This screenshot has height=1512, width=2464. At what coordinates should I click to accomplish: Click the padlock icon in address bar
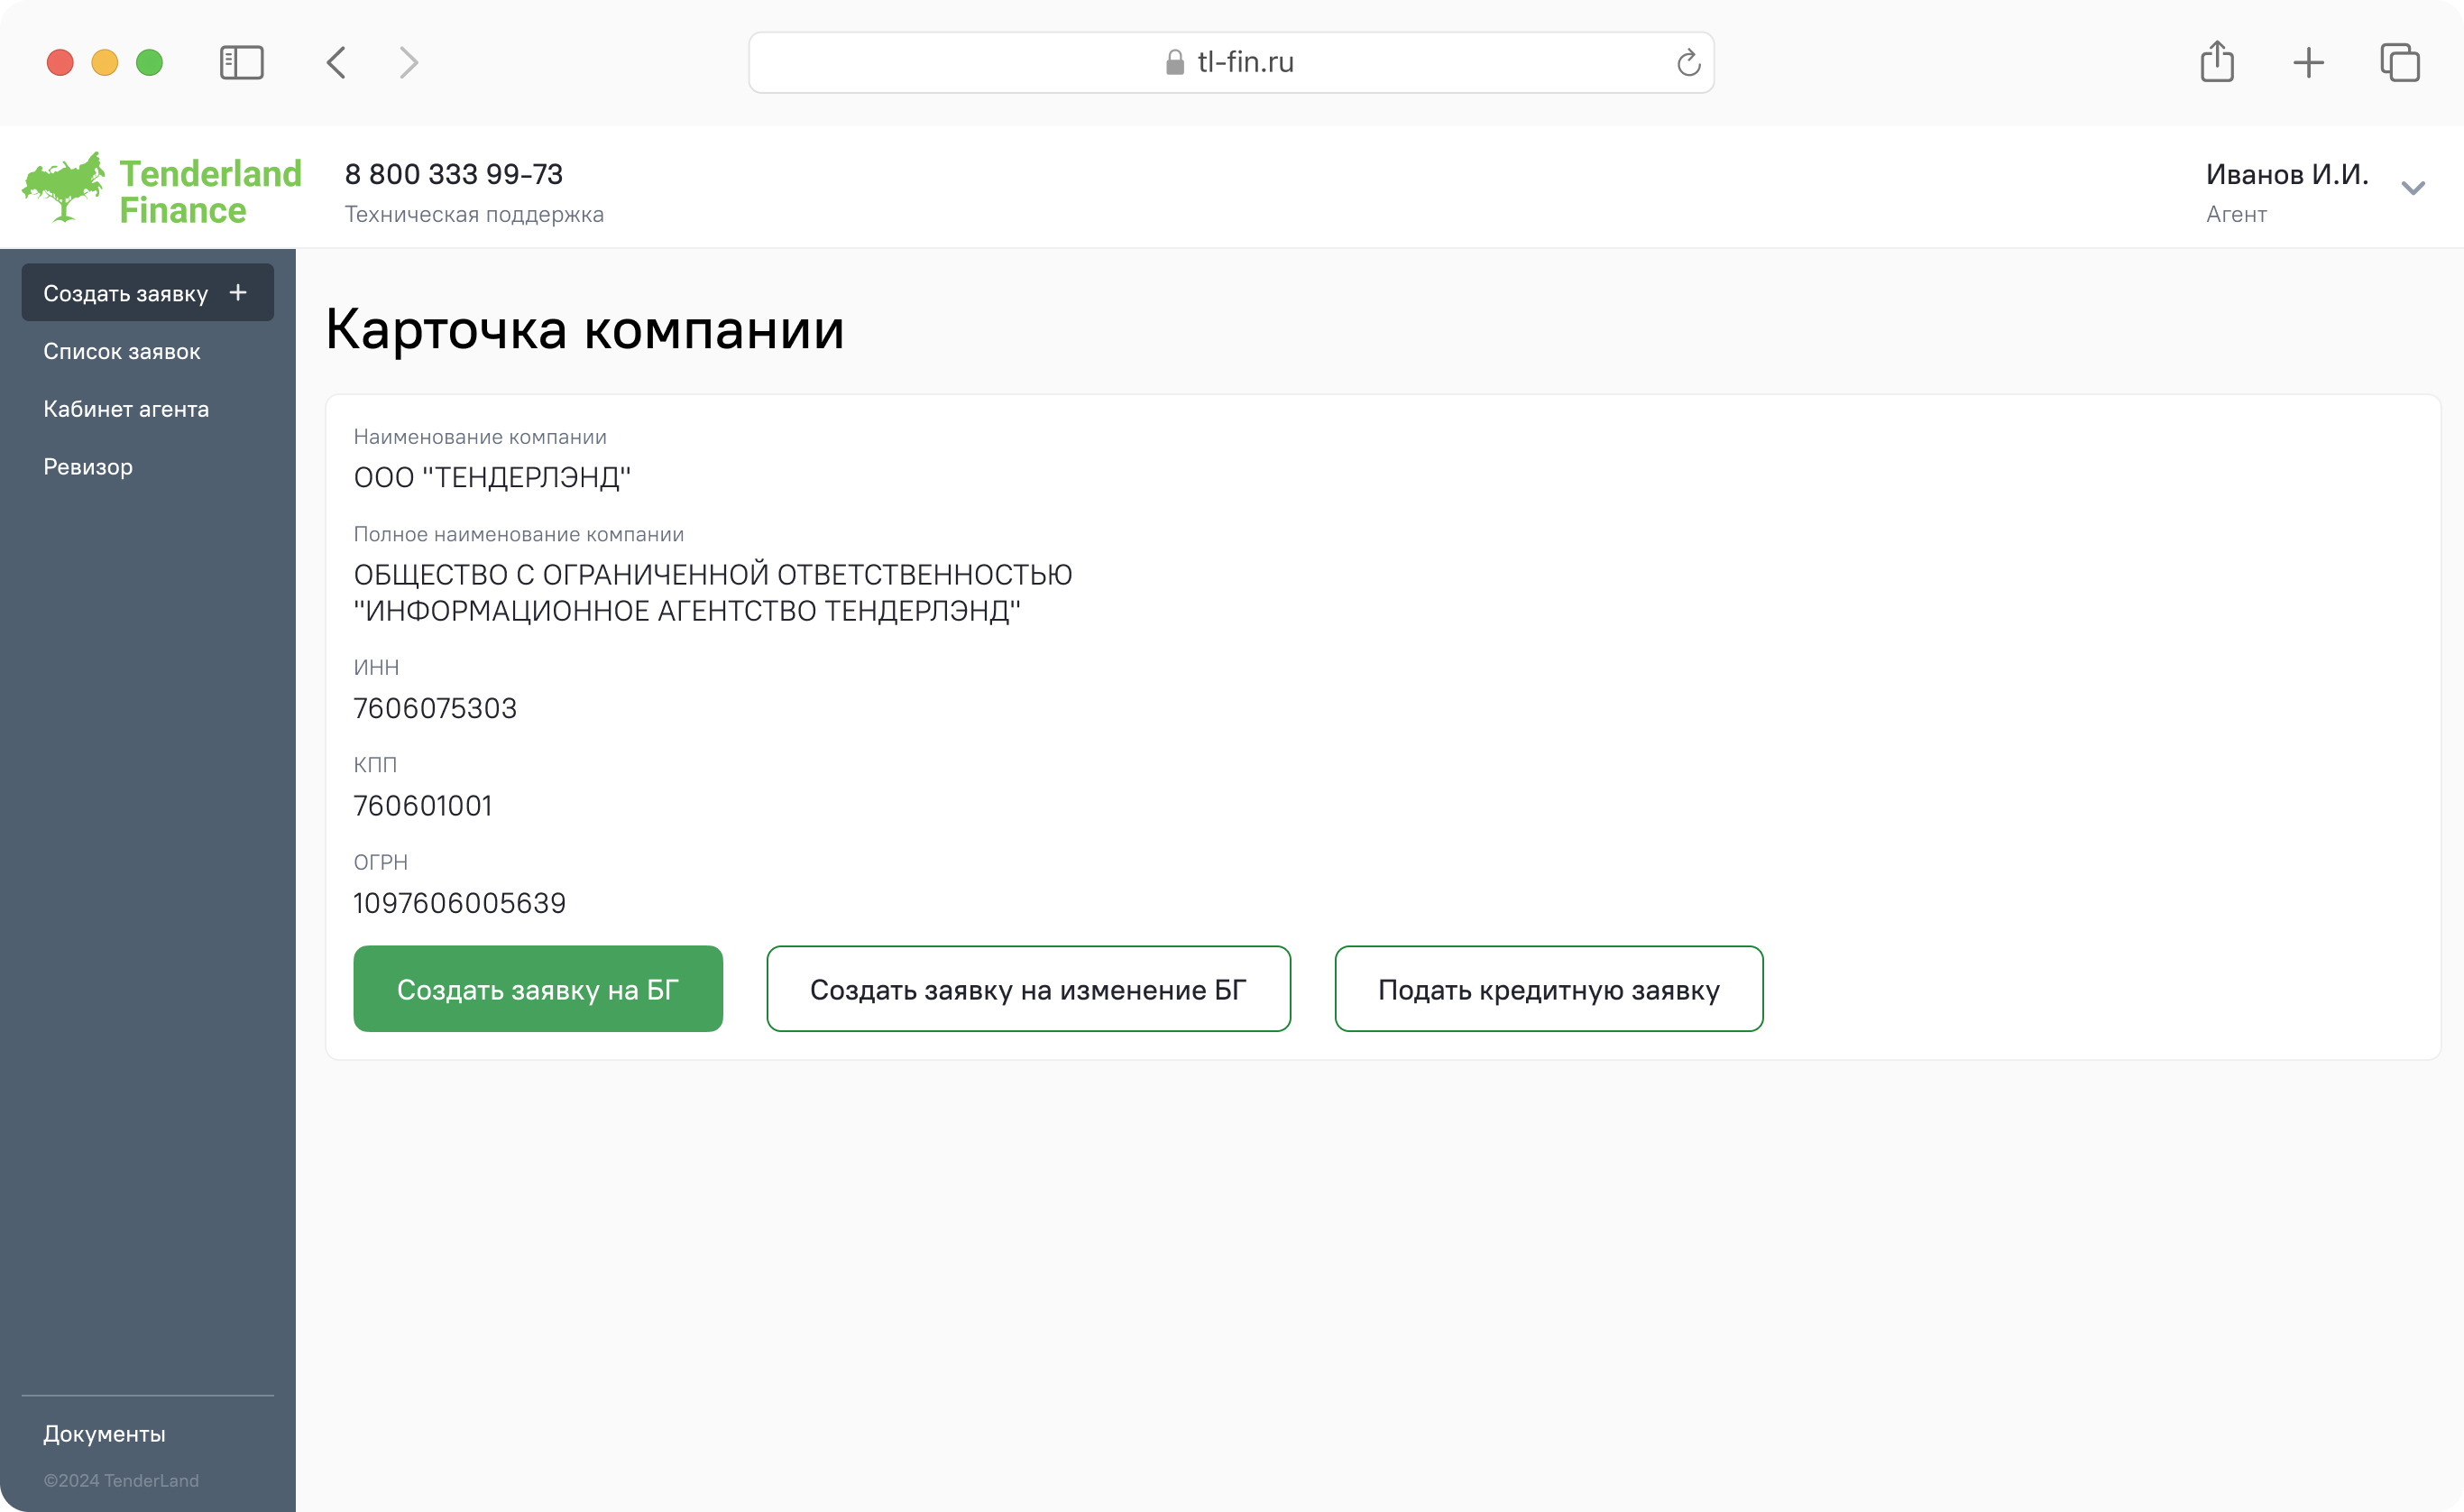point(1174,63)
